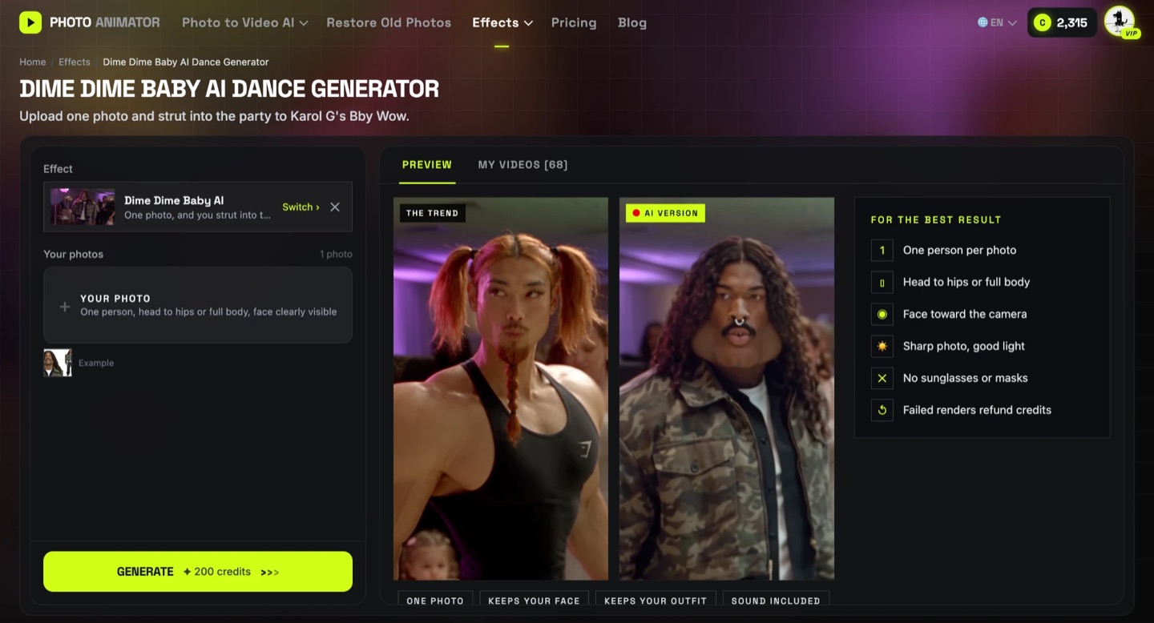Go to Home breadcrumb link
Image resolution: width=1154 pixels, height=623 pixels.
click(33, 62)
